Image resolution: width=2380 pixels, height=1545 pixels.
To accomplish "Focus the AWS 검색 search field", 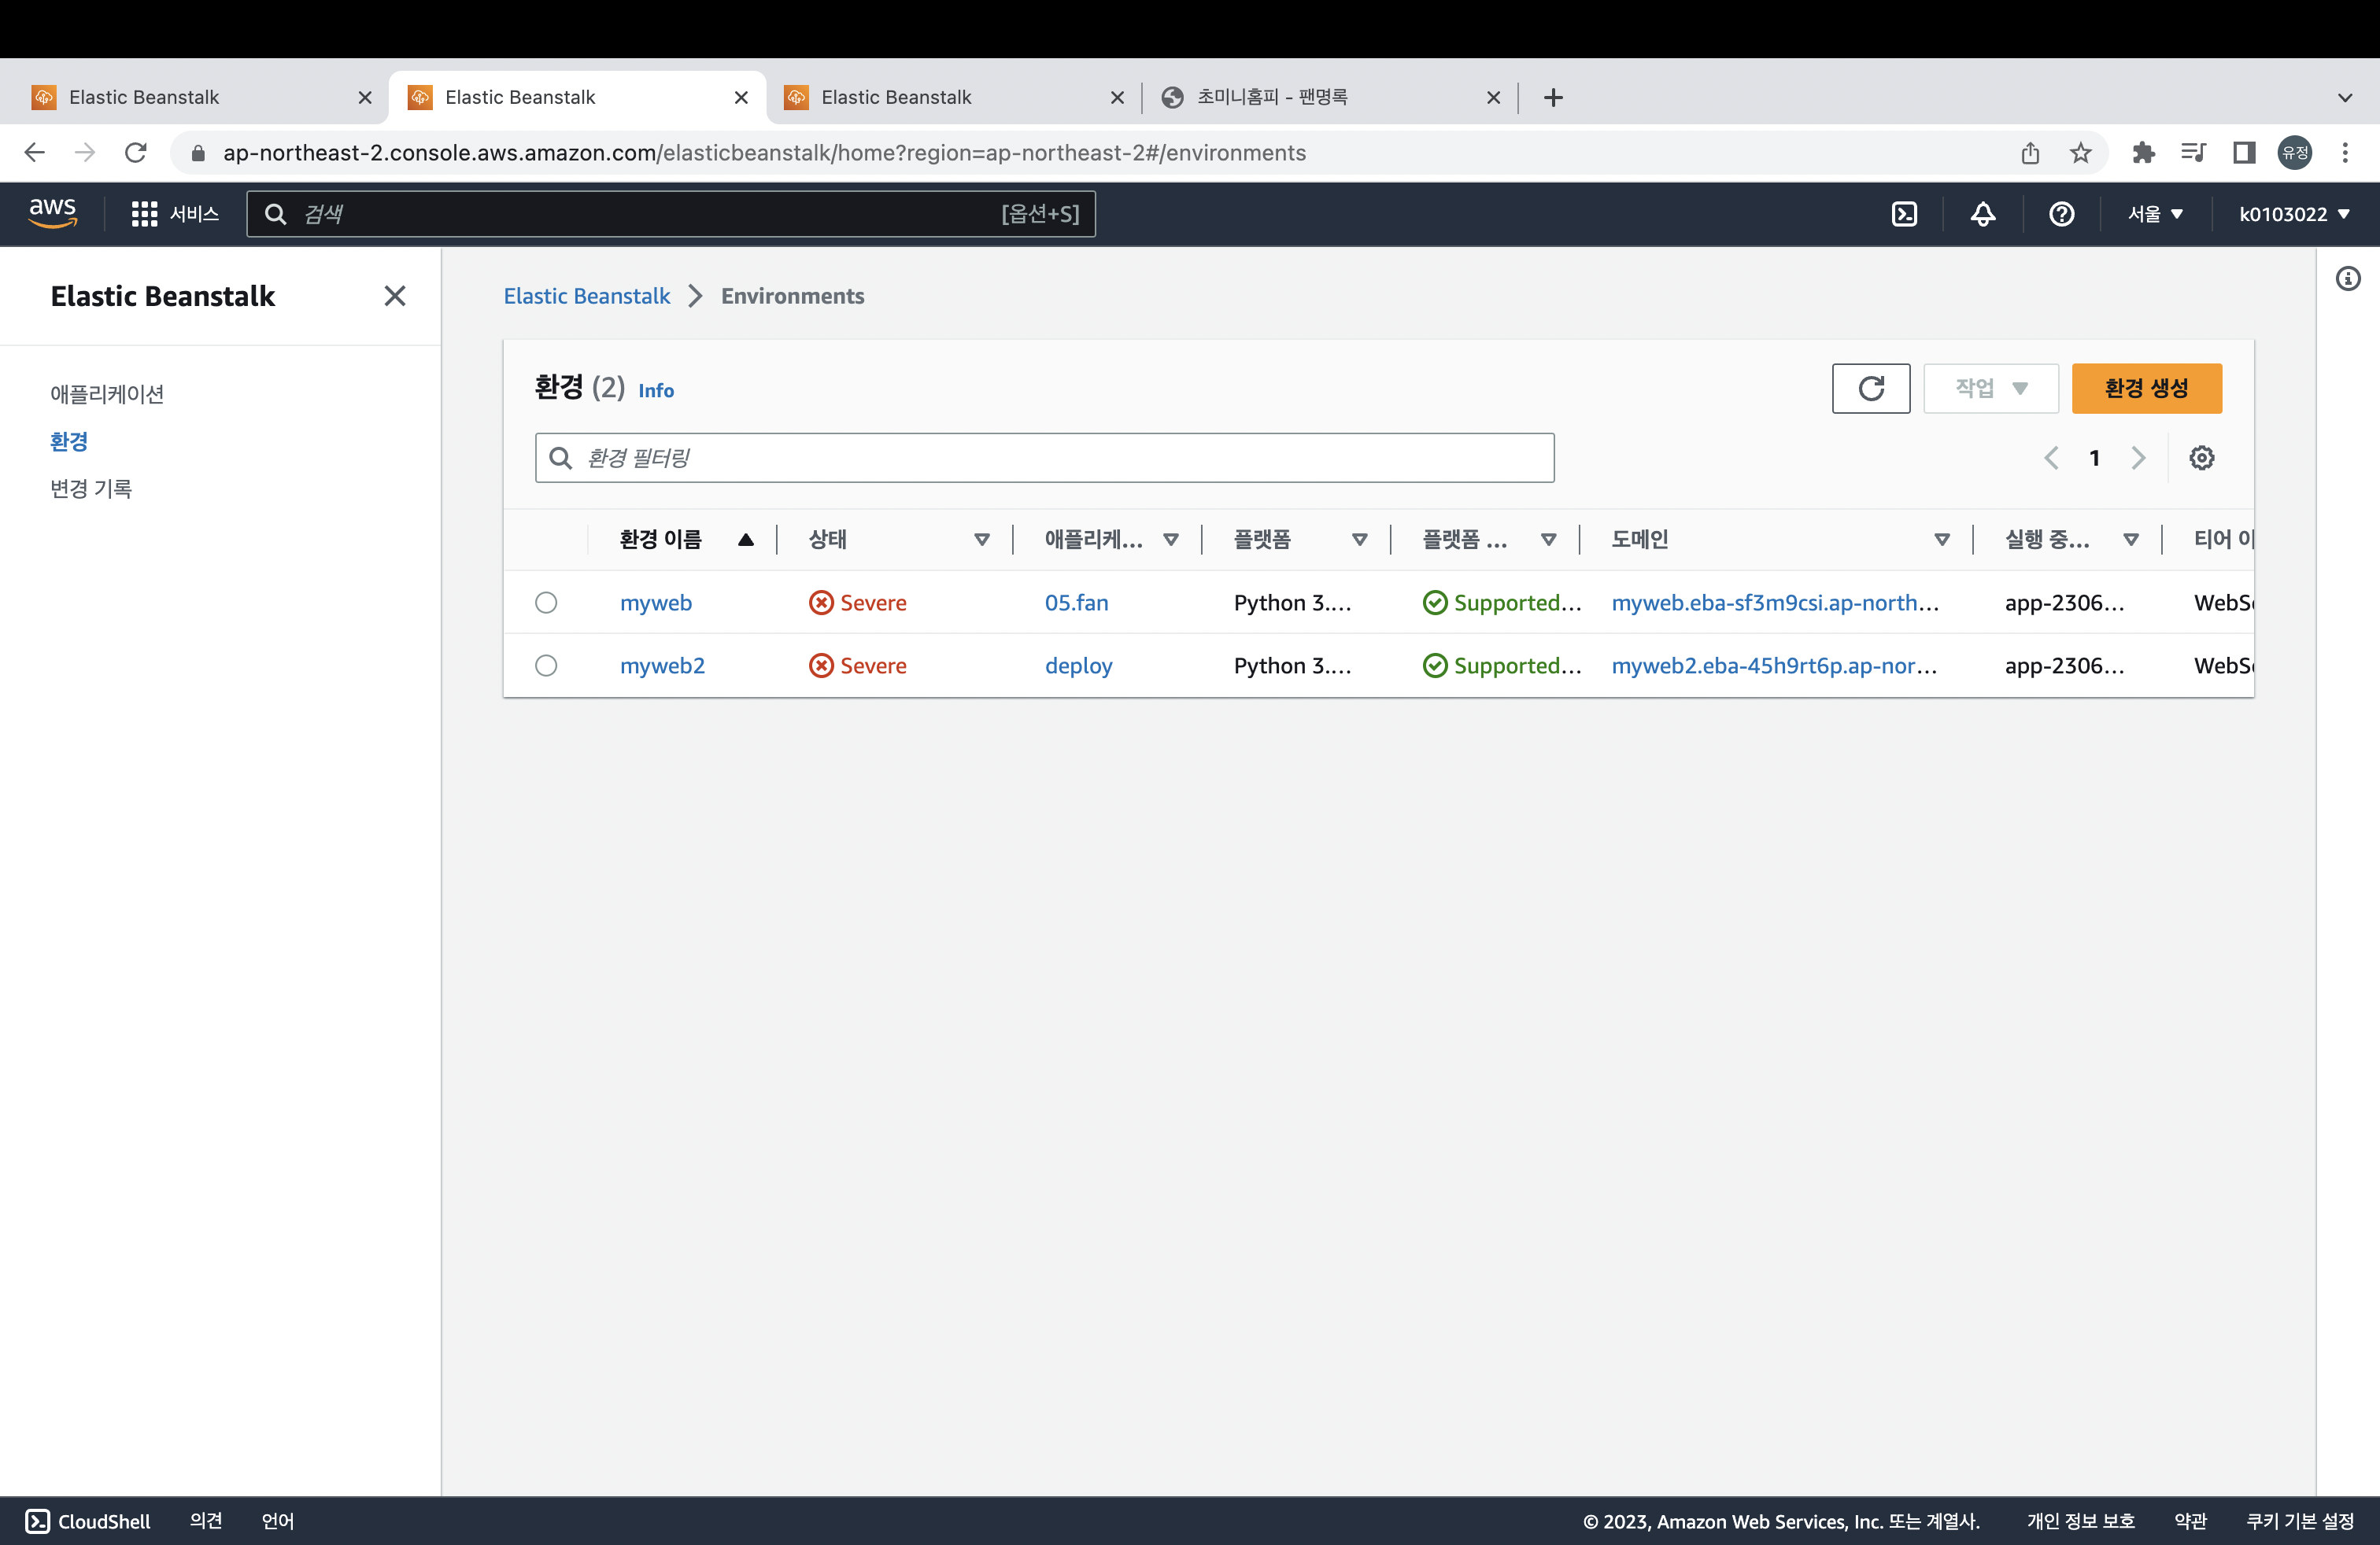I will point(671,214).
